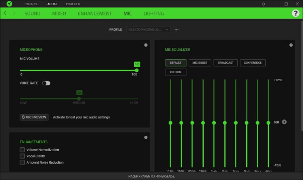Select the Default EQ preset
Screen dimensions: 303x180
pyautogui.click(x=176, y=63)
